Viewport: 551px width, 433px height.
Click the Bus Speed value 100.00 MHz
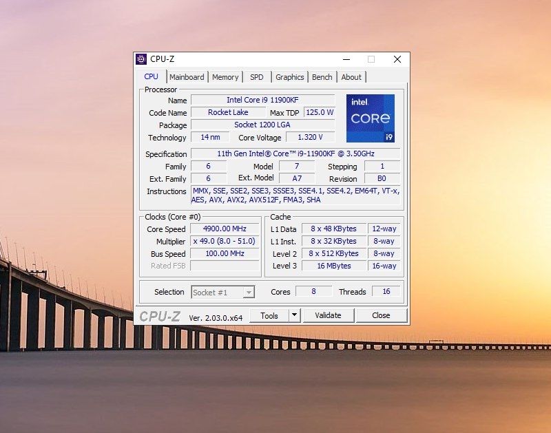pos(225,253)
